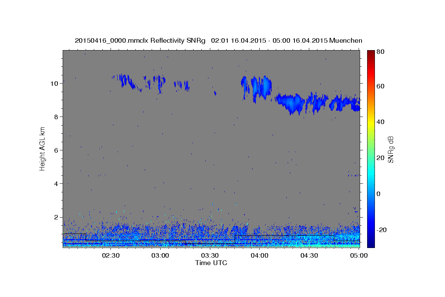This screenshot has width=445, height=297.
Task: Click the height axis label 6
Action: tap(56, 150)
